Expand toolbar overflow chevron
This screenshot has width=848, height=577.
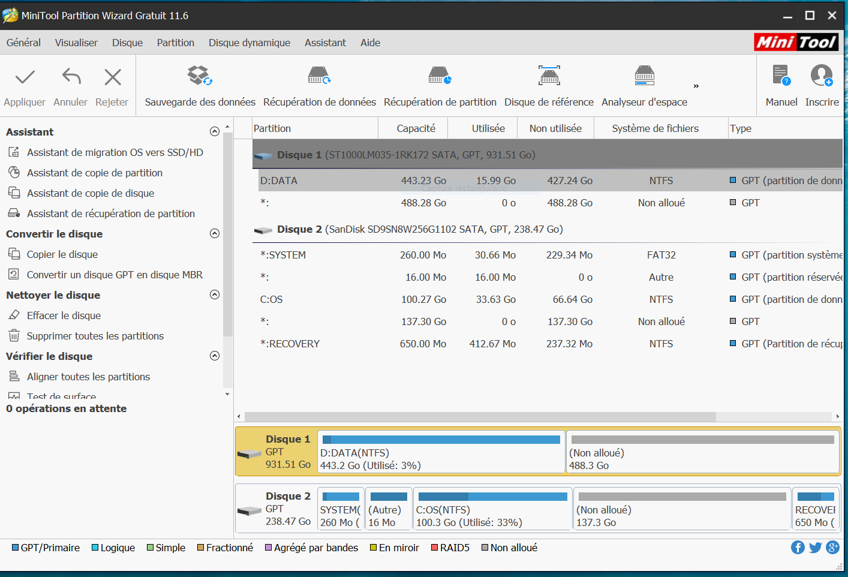(x=696, y=86)
